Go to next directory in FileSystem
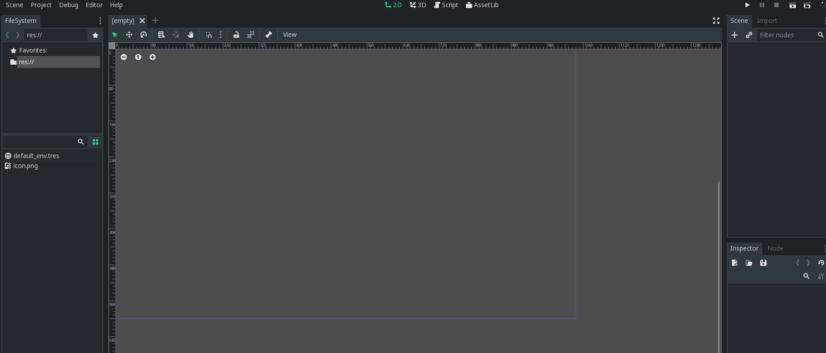 pos(18,35)
